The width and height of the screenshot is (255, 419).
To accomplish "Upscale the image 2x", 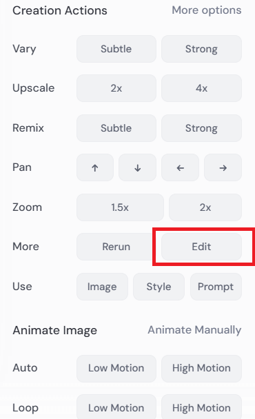I will [116, 88].
